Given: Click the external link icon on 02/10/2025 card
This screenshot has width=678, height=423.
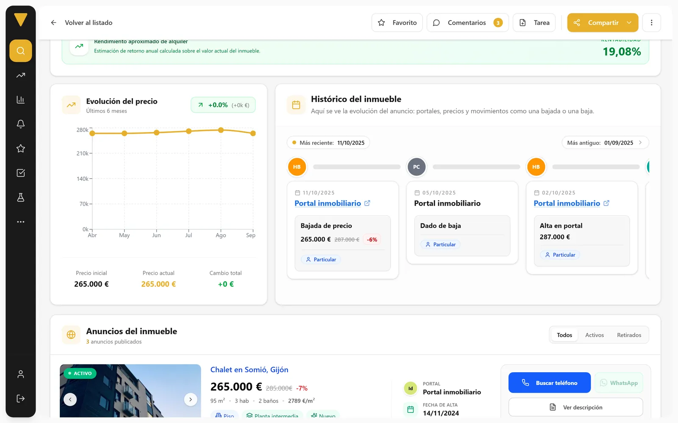Looking at the screenshot, I should pos(606,203).
